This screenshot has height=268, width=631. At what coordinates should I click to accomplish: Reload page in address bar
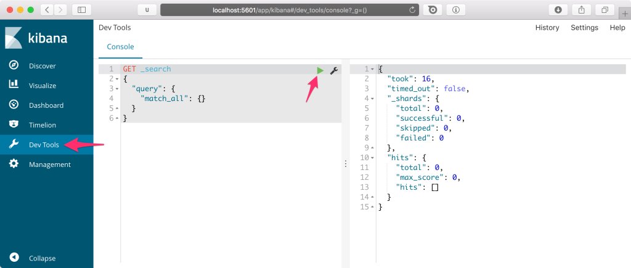pos(412,10)
